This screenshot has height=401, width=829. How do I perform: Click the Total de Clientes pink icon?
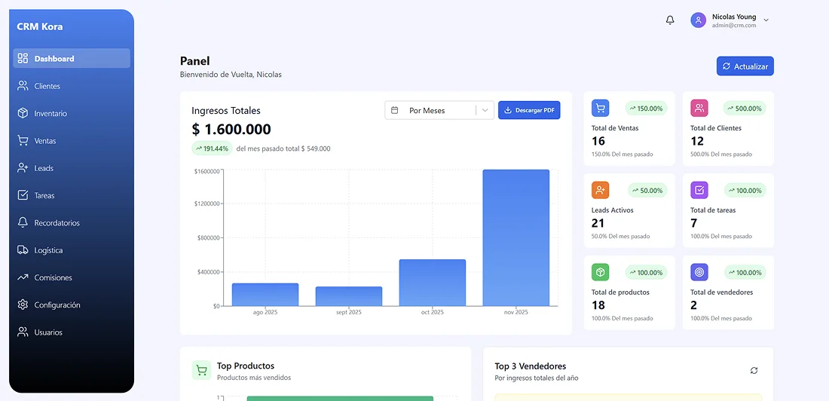tap(699, 108)
